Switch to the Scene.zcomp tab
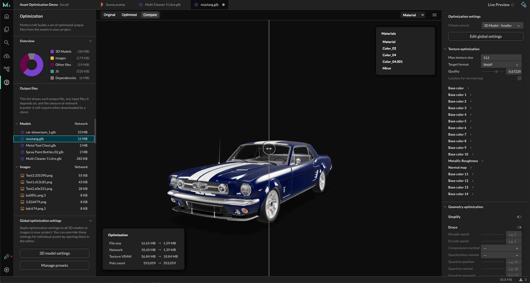The height and width of the screenshot is (283, 530). 115,5
